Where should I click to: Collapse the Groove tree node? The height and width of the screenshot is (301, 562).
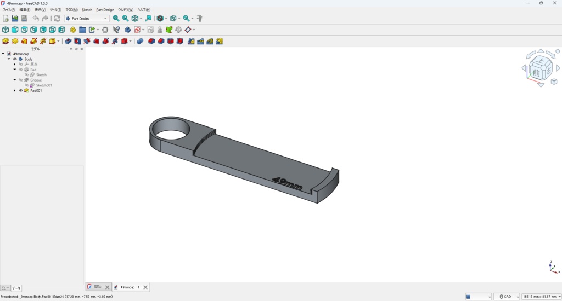(x=15, y=80)
